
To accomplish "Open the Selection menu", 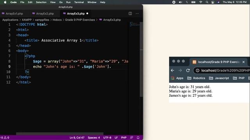I will coord(41,2).
